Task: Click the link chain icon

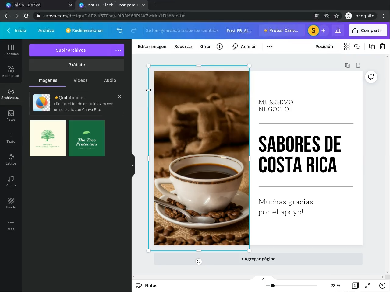Action: pos(357,47)
